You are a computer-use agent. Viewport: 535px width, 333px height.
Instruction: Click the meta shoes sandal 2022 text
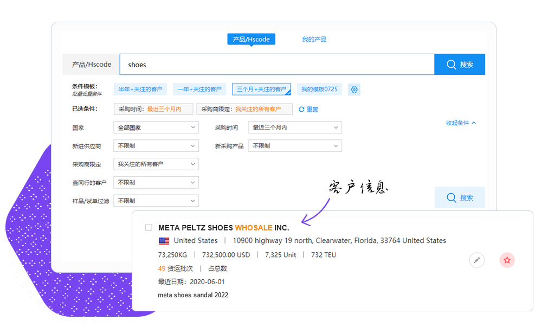click(193, 294)
